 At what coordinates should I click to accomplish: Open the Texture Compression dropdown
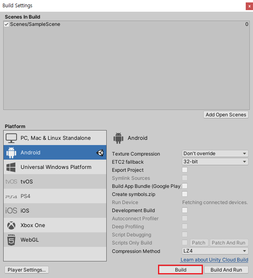215,154
